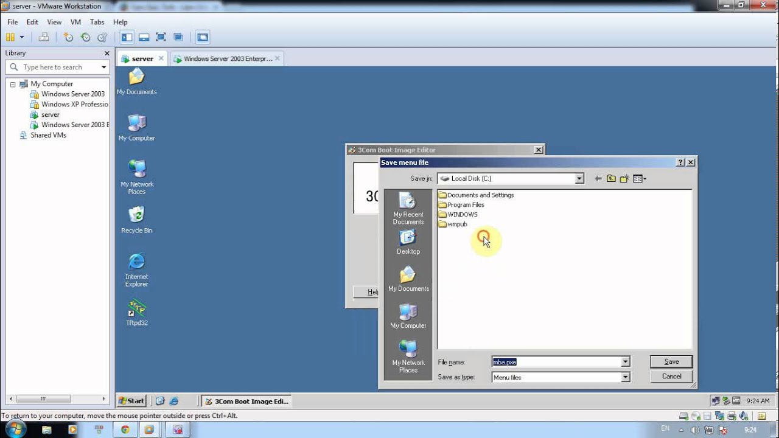The width and height of the screenshot is (779, 438).
Task: Select My Network Places desktop icon
Action: [137, 177]
